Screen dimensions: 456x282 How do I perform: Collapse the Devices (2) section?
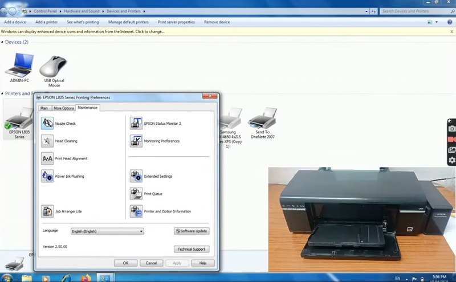(2, 42)
